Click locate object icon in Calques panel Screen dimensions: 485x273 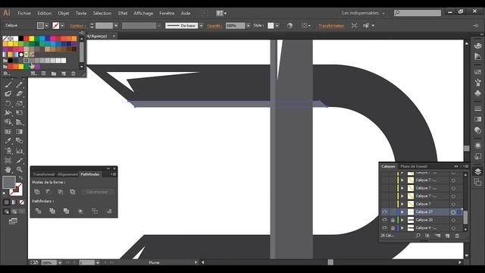point(418,236)
